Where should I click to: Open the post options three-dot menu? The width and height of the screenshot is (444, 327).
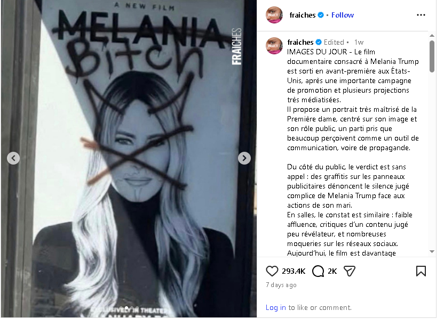(x=421, y=15)
